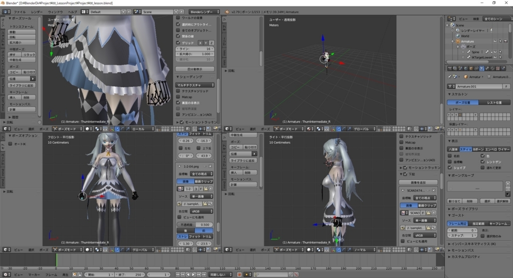Open the Blenderレンダー engine dropdown
This screenshot has width=513, height=278.
(x=204, y=12)
